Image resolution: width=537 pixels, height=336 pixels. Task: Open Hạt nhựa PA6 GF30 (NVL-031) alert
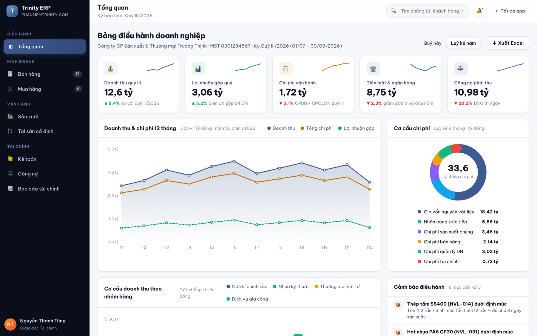tap(458, 331)
